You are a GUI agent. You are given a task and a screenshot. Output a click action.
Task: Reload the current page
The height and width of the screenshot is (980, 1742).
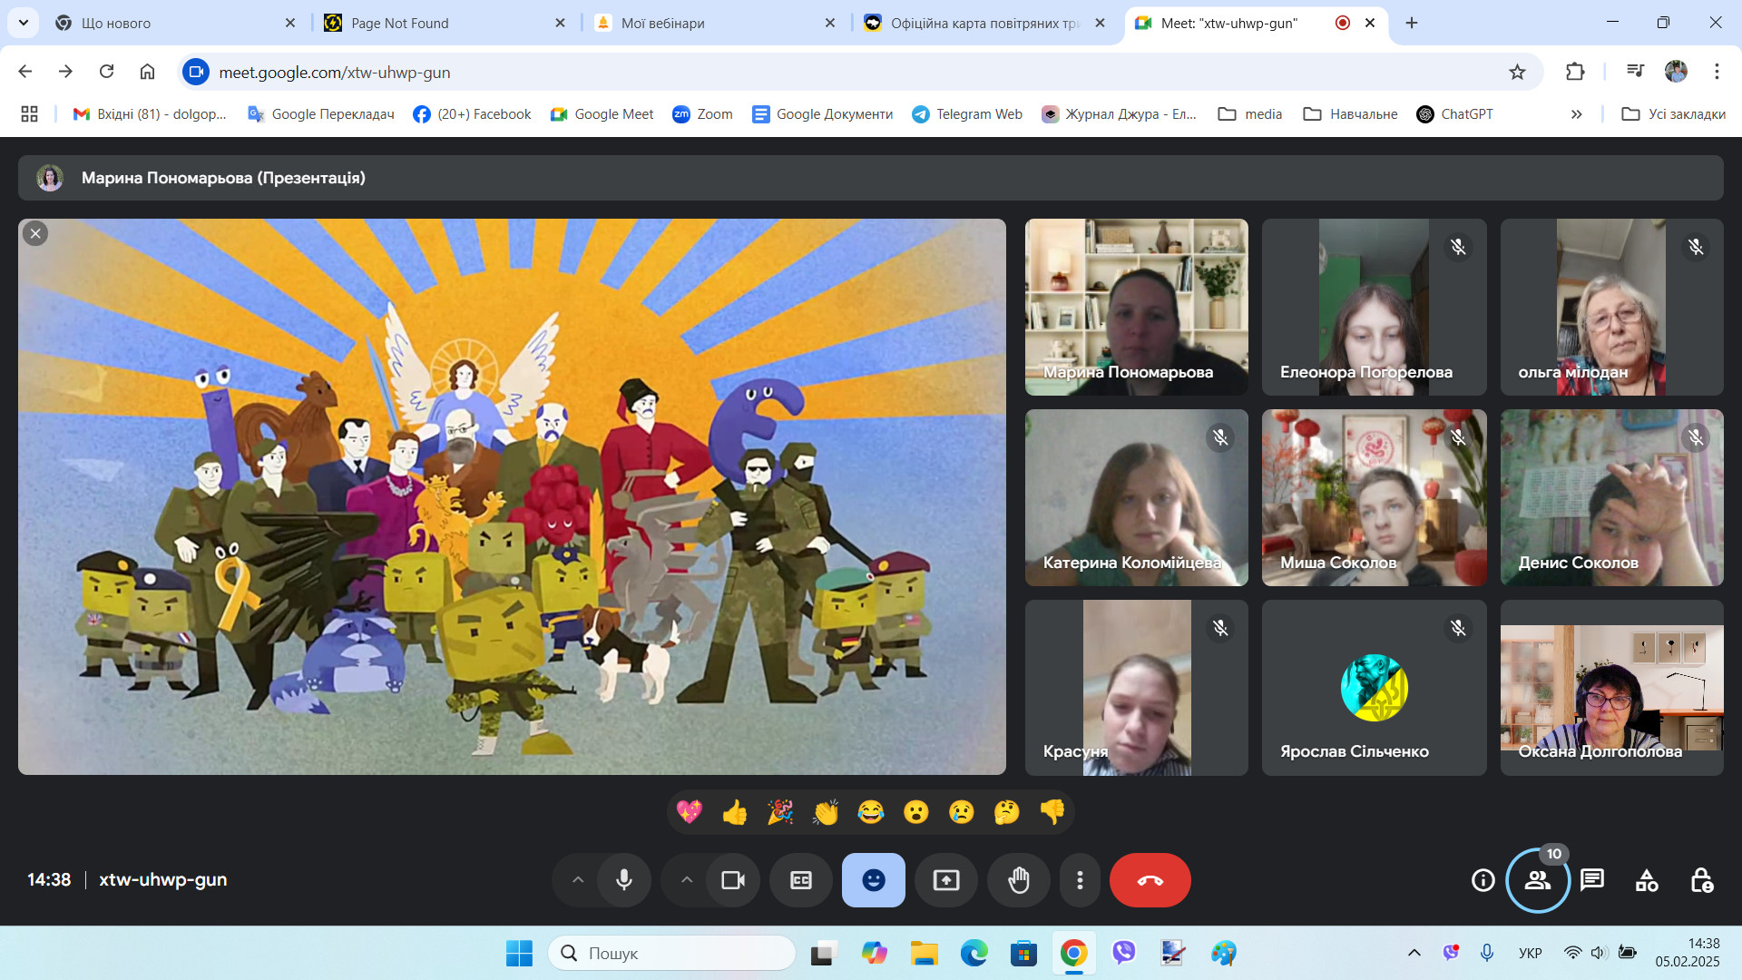(x=106, y=72)
